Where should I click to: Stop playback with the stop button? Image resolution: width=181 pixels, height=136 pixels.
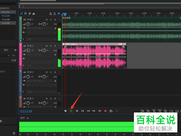pyautogui.click(x=66, y=111)
